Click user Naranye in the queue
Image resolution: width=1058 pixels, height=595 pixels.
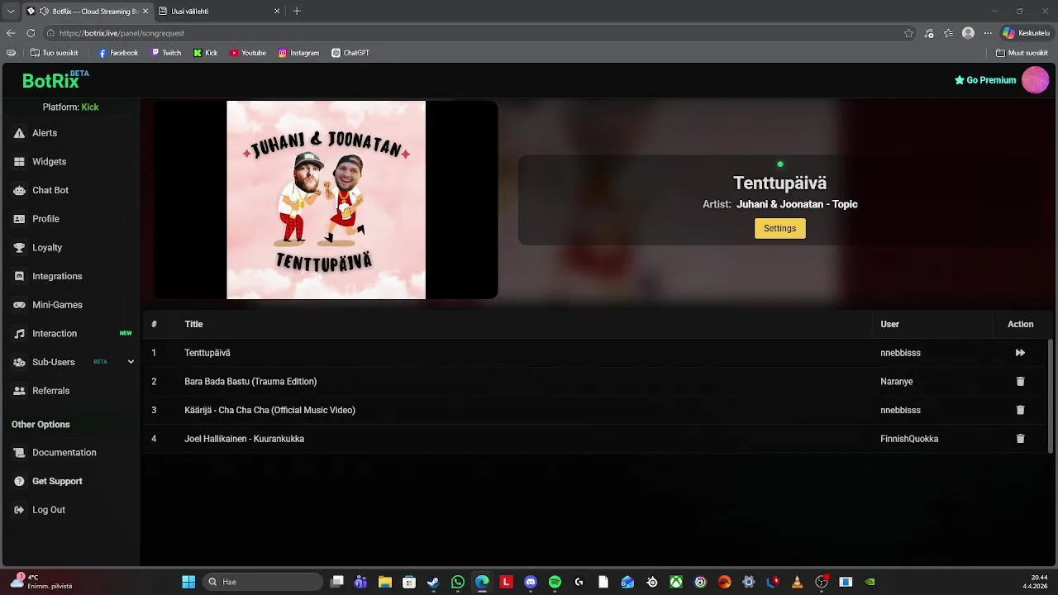(x=897, y=382)
